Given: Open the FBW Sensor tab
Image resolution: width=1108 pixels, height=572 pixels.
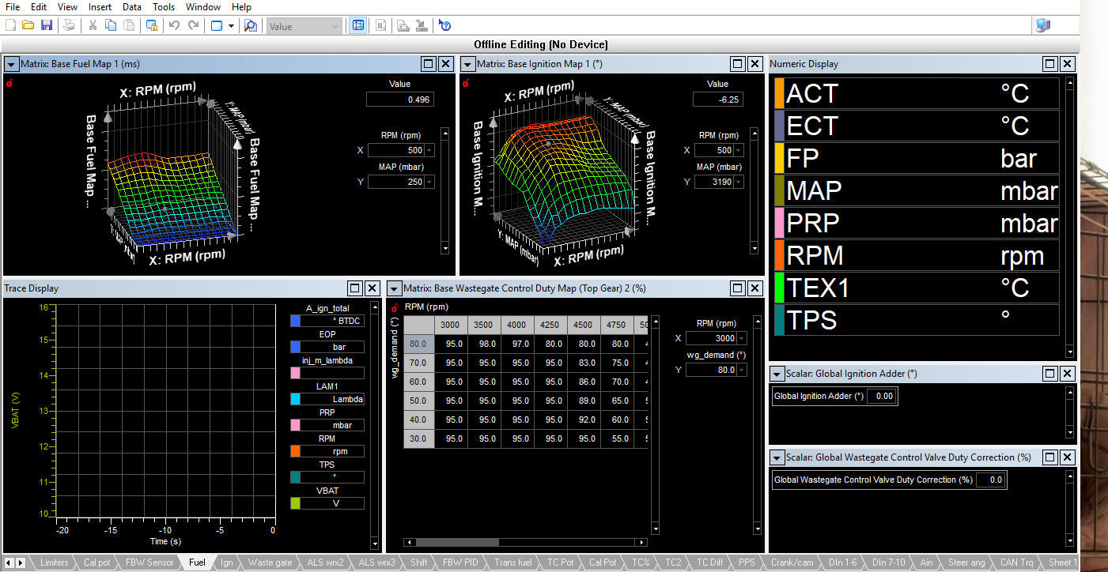Looking at the screenshot, I should click(149, 563).
